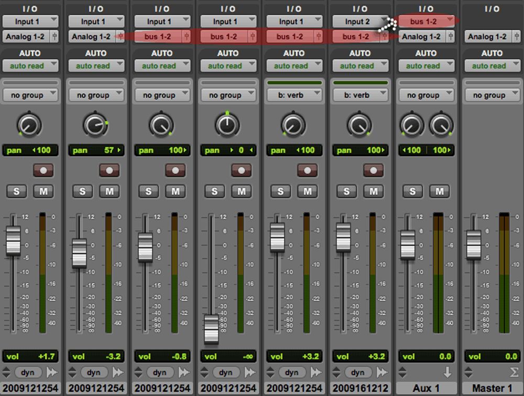Select the dyn insert on the first track
Image resolution: width=524 pixels, height=396 pixels.
(28, 372)
